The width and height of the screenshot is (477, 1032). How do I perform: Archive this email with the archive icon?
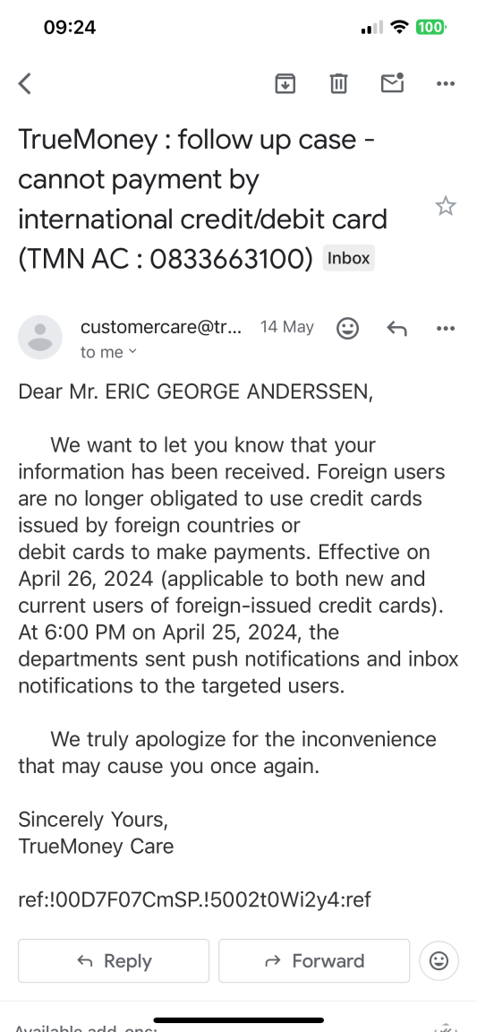285,83
